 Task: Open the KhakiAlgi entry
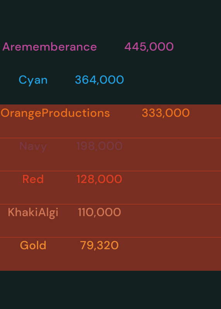coord(33,213)
